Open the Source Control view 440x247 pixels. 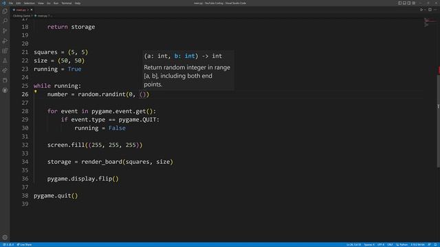5,31
